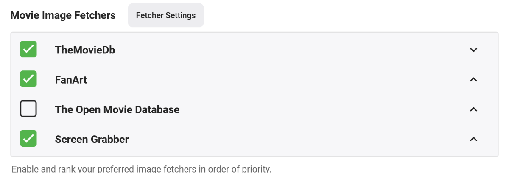Click the fetcher priority help text
The image size is (509, 173).
(x=141, y=169)
